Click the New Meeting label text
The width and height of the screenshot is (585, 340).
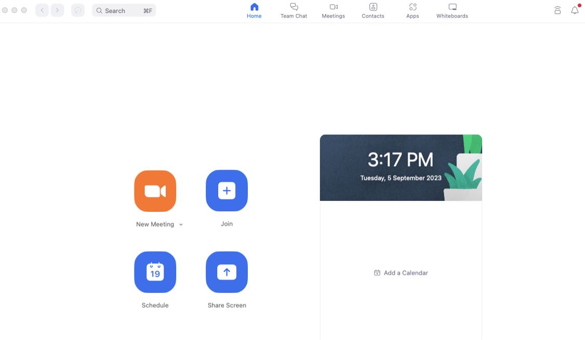click(x=155, y=224)
